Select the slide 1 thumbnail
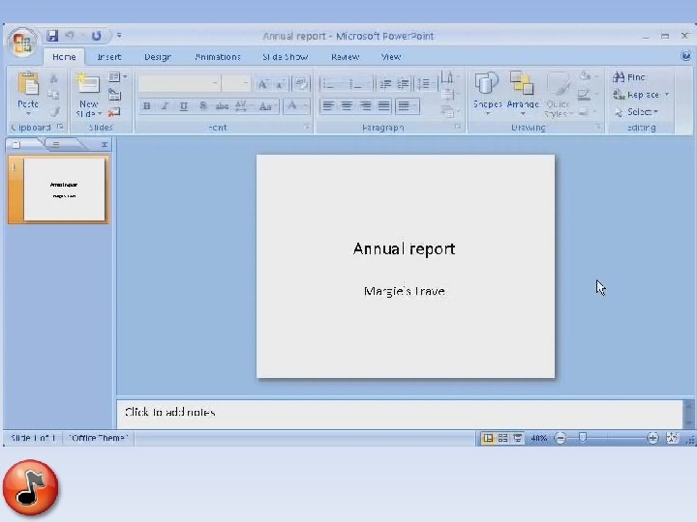This screenshot has width=697, height=522. pyautogui.click(x=64, y=189)
